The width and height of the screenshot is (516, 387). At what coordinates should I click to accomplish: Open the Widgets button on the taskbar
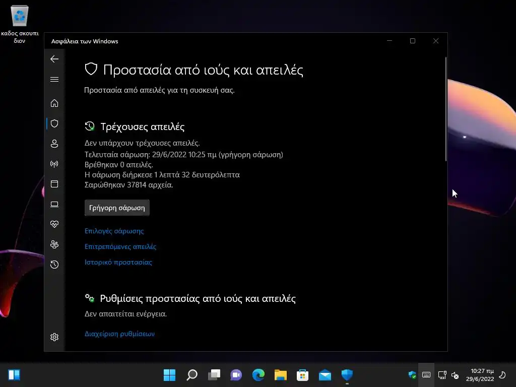coord(14,375)
